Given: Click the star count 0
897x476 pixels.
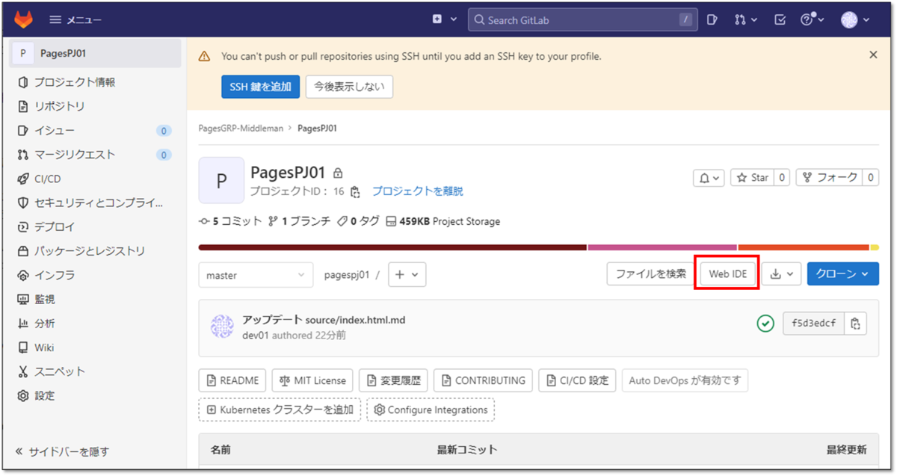Looking at the screenshot, I should point(782,178).
